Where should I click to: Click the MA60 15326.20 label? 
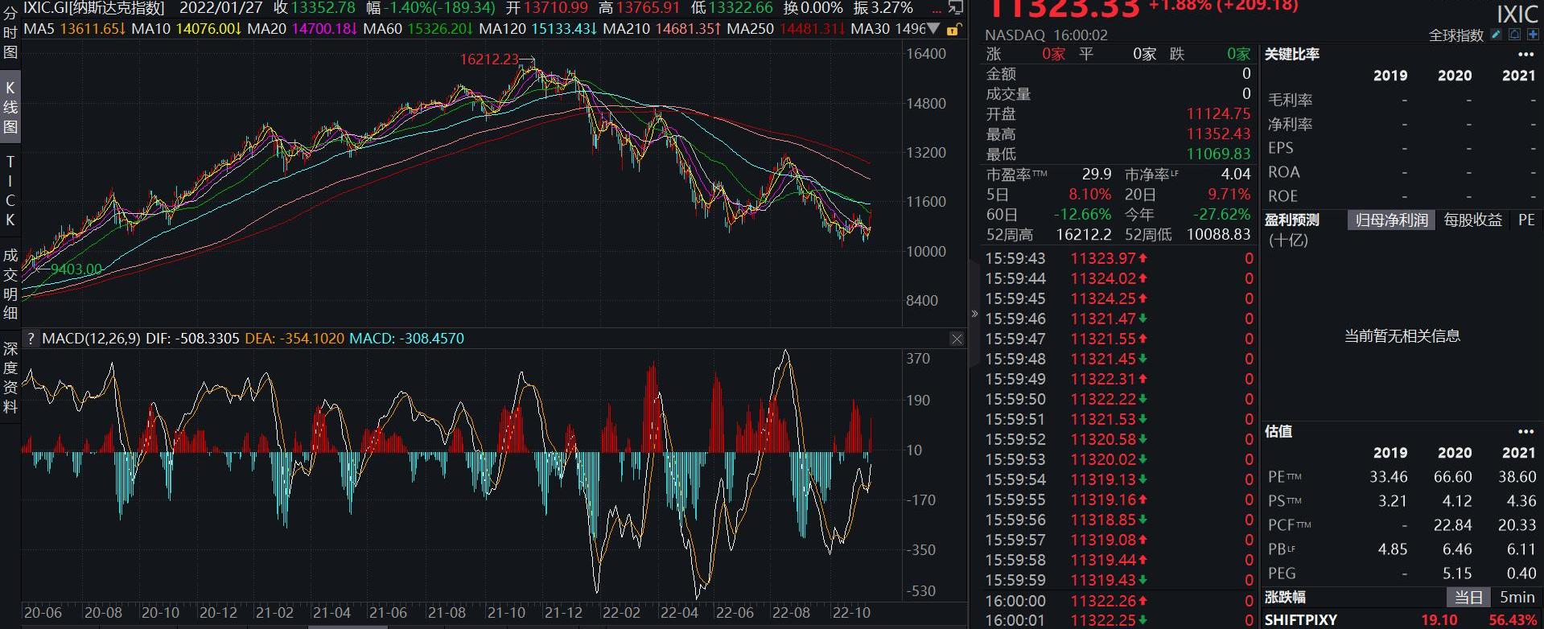click(418, 29)
